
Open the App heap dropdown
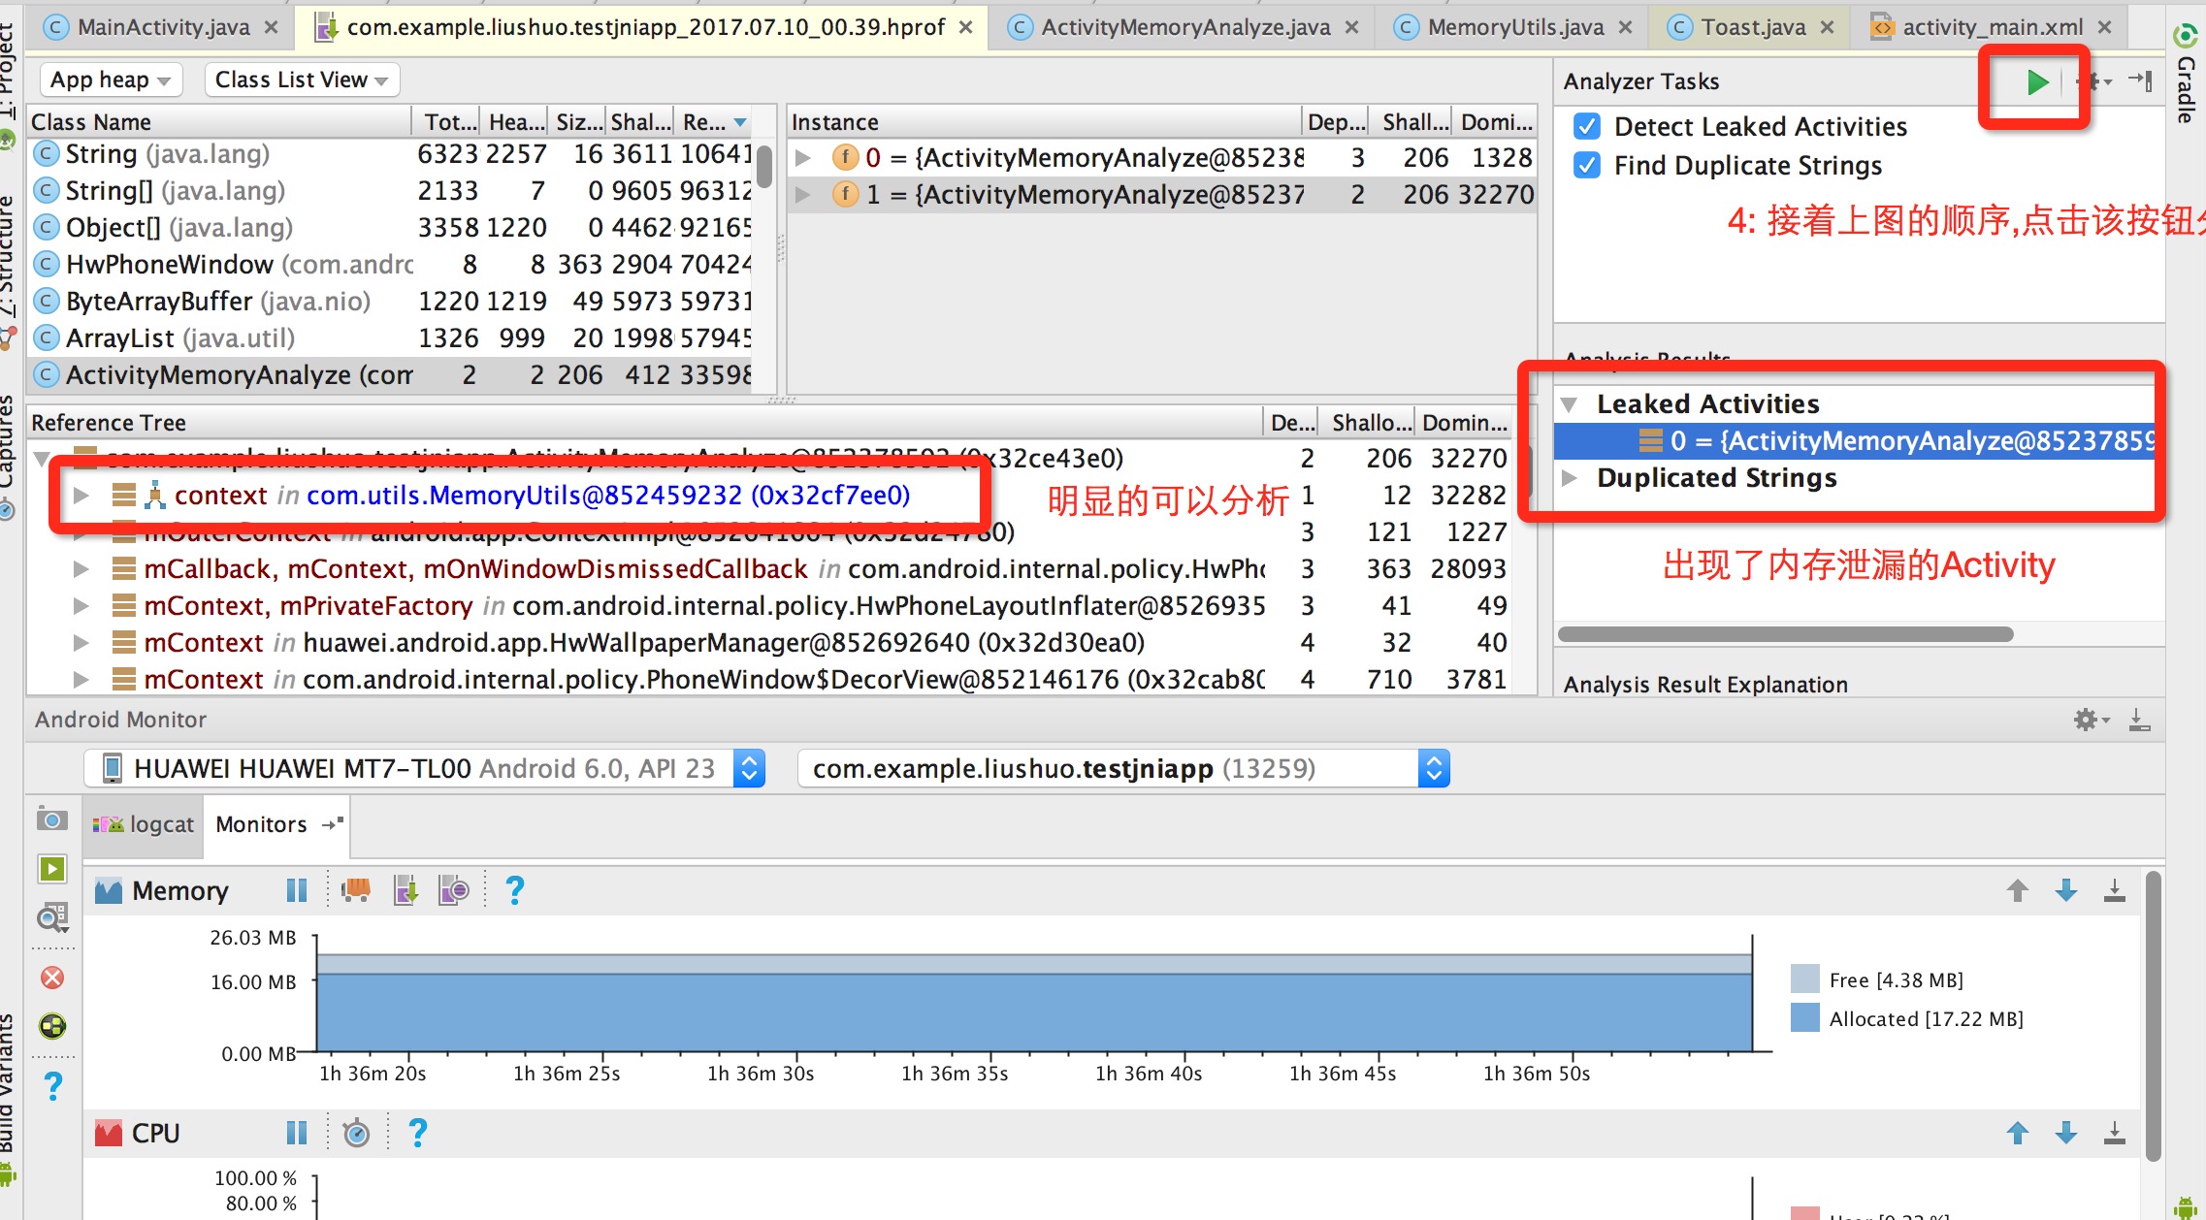pyautogui.click(x=110, y=80)
